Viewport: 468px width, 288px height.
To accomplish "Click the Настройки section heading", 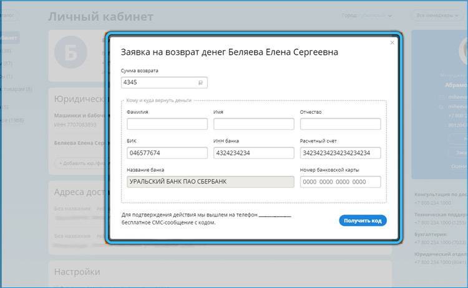I will tap(77, 272).
